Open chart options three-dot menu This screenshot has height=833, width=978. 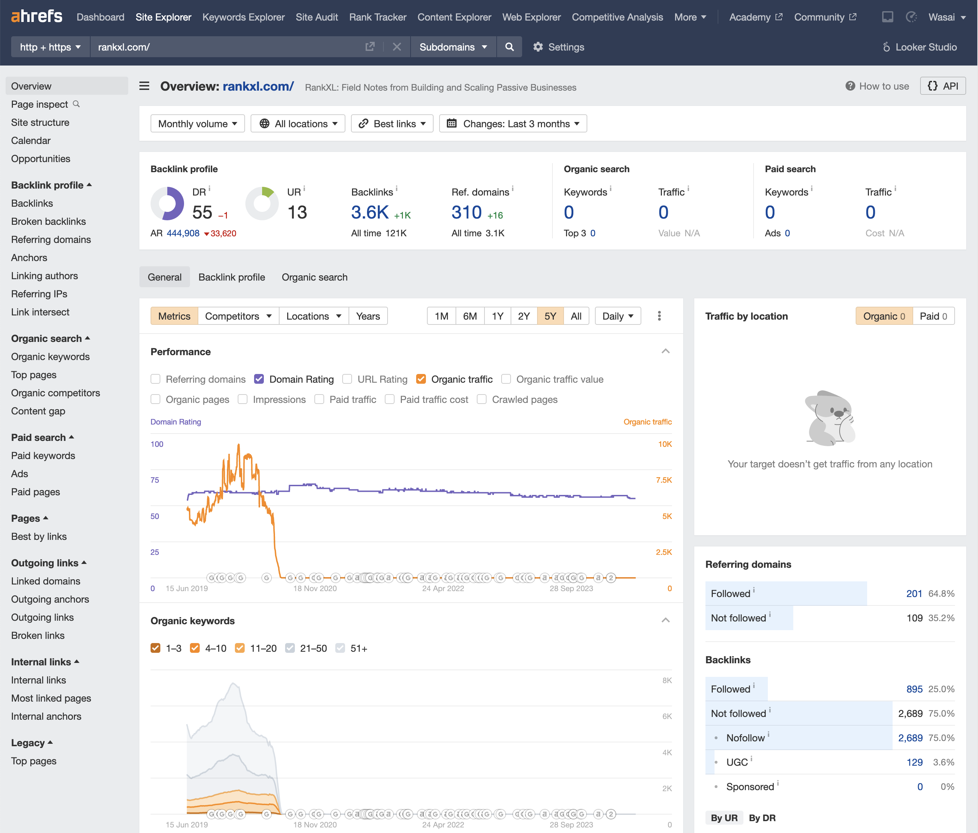[659, 316]
